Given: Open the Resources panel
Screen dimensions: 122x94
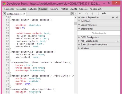Looking at the screenshot, I should tap(21, 9).
